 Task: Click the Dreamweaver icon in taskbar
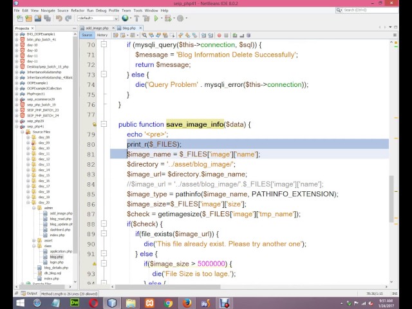(x=75, y=303)
